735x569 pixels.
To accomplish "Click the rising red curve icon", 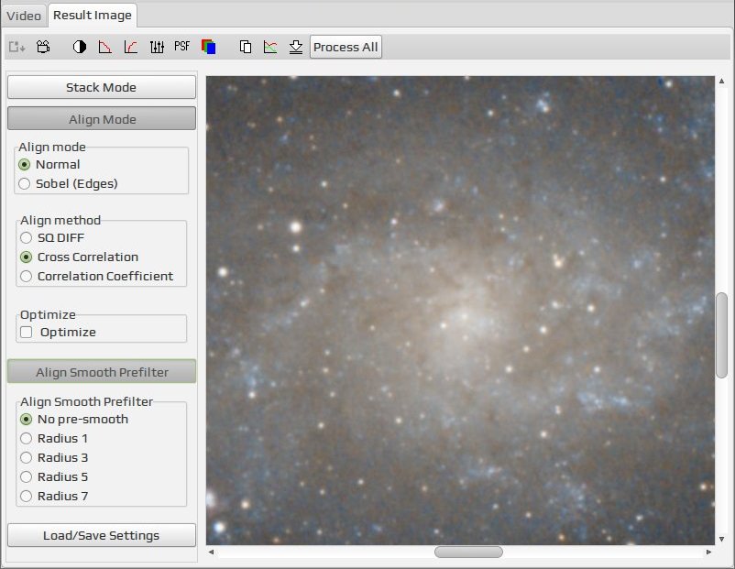I will click(x=131, y=47).
